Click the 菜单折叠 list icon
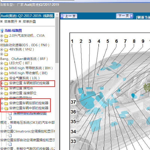Image resolution: width=150 pixels, height=150 pixels. click(20, 21)
